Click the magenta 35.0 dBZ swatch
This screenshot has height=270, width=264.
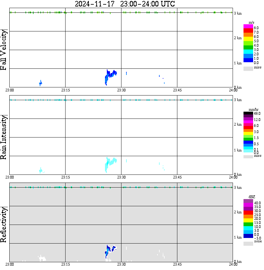248,205
